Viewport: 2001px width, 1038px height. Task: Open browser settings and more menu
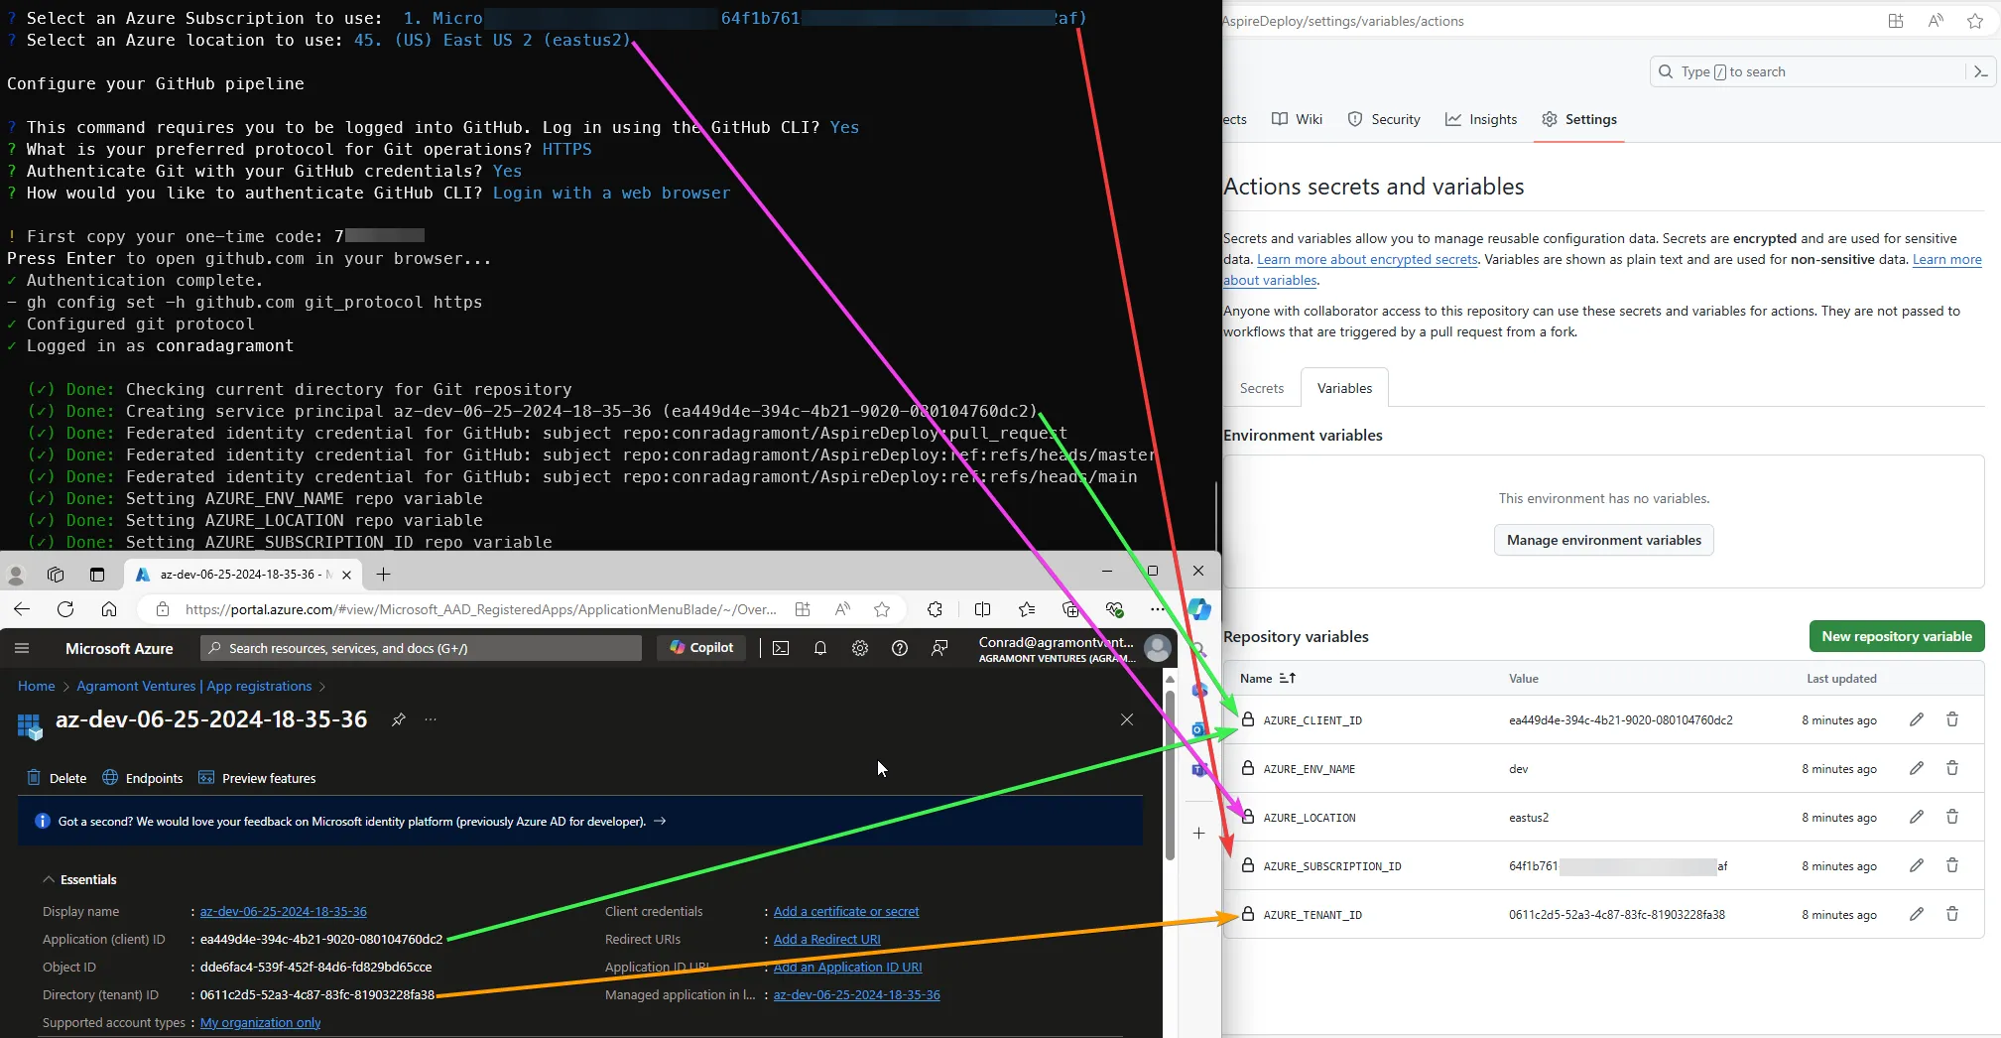point(1157,609)
